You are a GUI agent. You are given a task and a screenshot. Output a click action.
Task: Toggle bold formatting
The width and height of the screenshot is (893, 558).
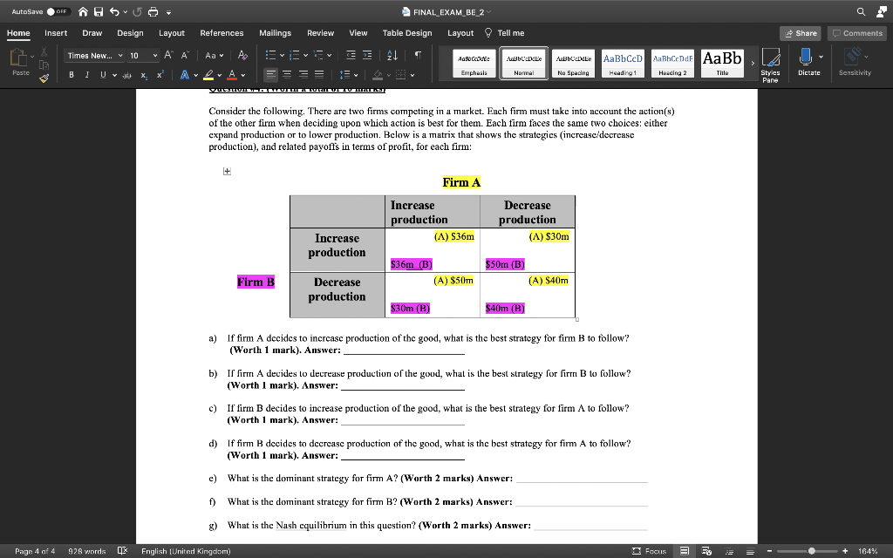click(71, 76)
